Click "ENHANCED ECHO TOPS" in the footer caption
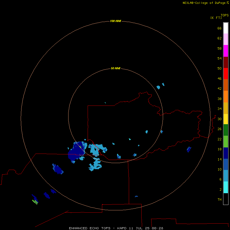 click(x=90, y=228)
